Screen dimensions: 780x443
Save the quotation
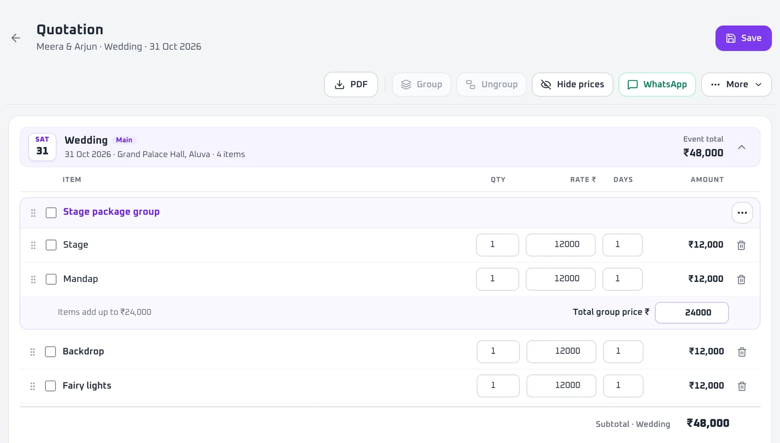click(x=743, y=38)
